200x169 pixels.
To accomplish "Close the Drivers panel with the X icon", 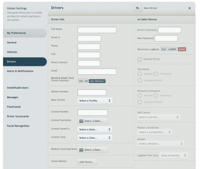I will tap(190, 8).
